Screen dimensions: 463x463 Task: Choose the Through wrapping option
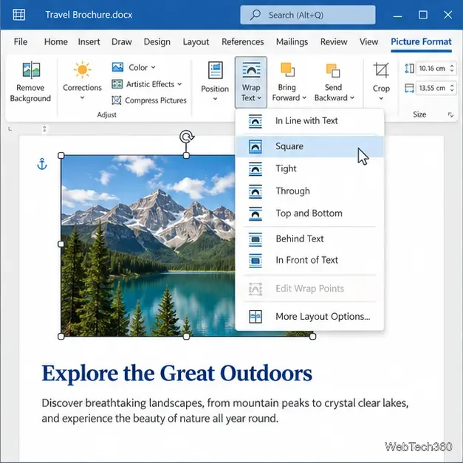pyautogui.click(x=309, y=191)
